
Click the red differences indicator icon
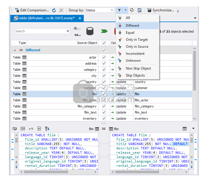coord(104,129)
